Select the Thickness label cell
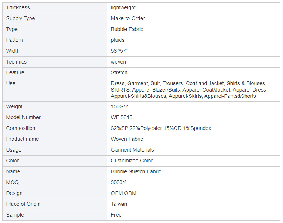This screenshot has width=283, height=223. point(55,8)
